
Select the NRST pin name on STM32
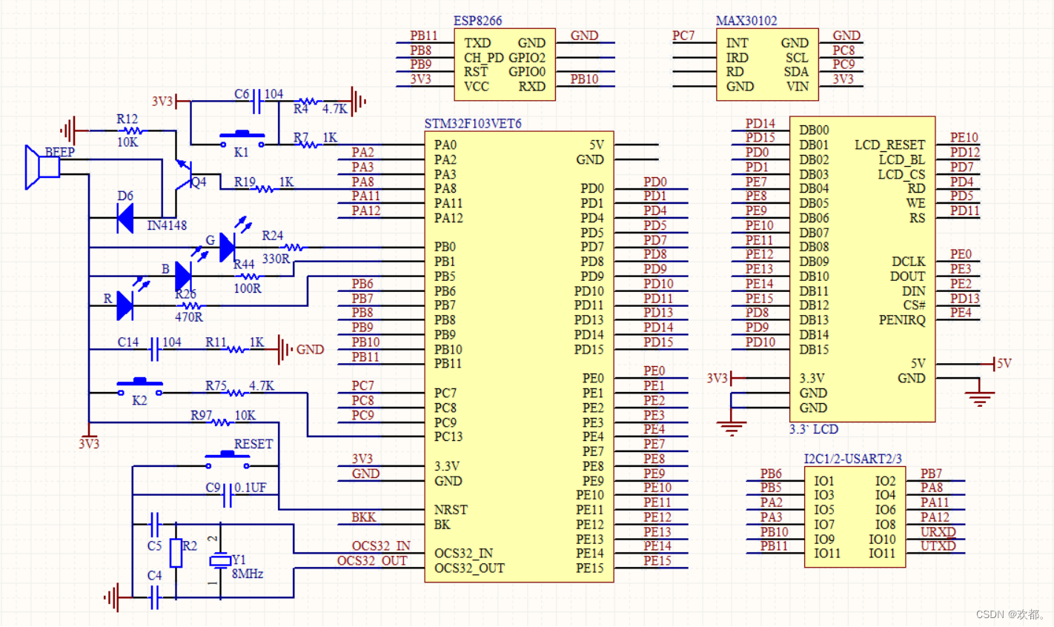click(451, 510)
